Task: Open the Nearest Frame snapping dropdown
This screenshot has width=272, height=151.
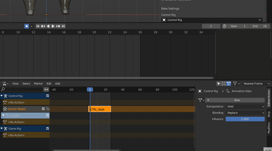Action: point(256,84)
